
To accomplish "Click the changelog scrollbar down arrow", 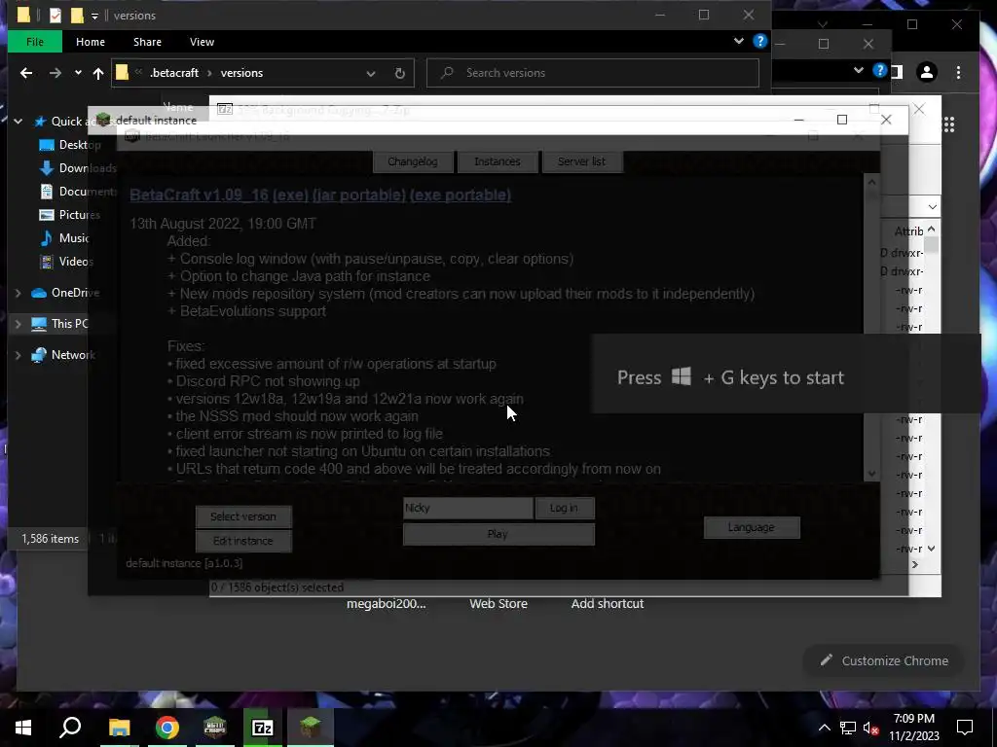I will (x=871, y=474).
